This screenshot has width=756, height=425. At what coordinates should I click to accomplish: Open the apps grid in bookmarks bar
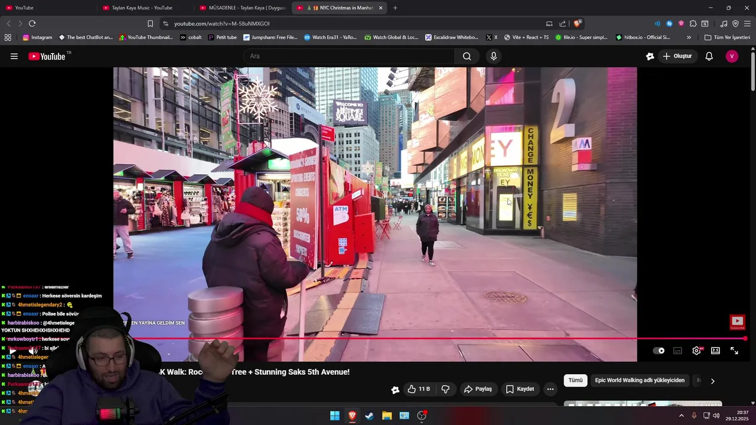point(8,37)
